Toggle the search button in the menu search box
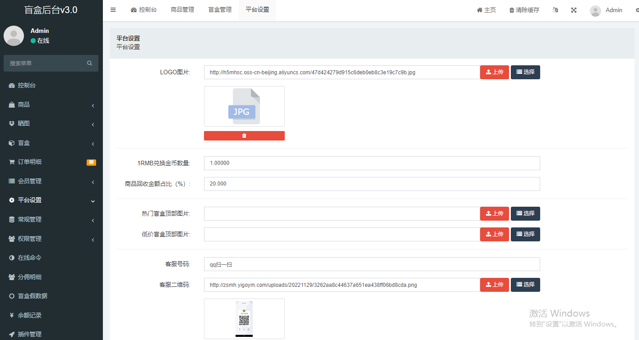639x340 pixels. click(89, 63)
